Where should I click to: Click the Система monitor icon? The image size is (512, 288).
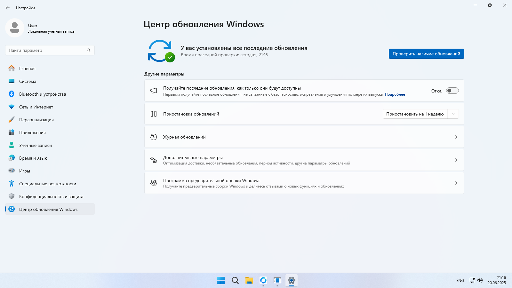(x=12, y=81)
